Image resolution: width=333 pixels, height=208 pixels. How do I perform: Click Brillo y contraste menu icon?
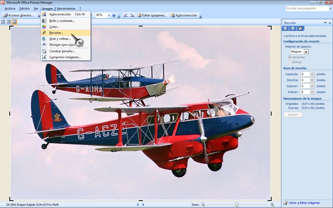coord(44,21)
